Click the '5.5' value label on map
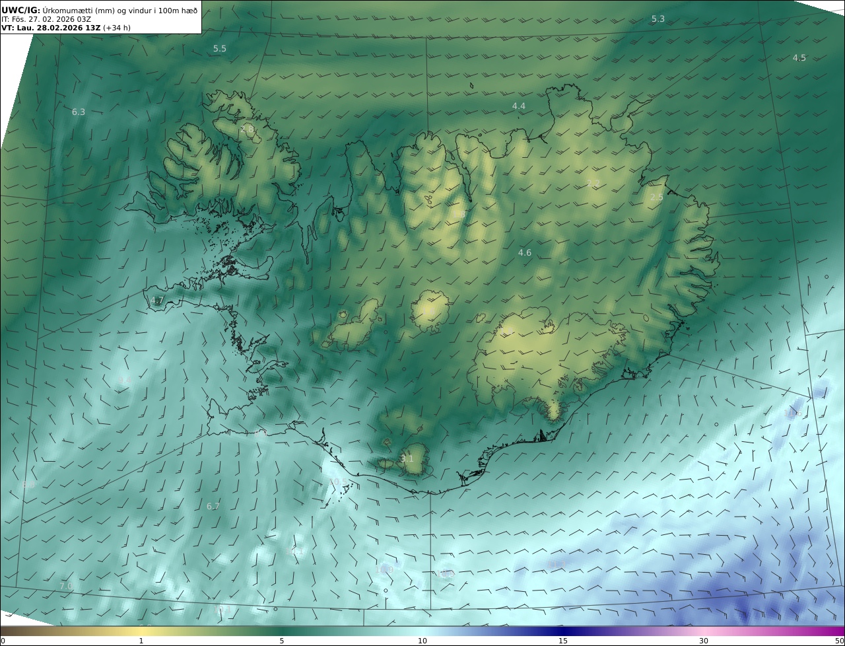The image size is (845, 646). (x=220, y=49)
